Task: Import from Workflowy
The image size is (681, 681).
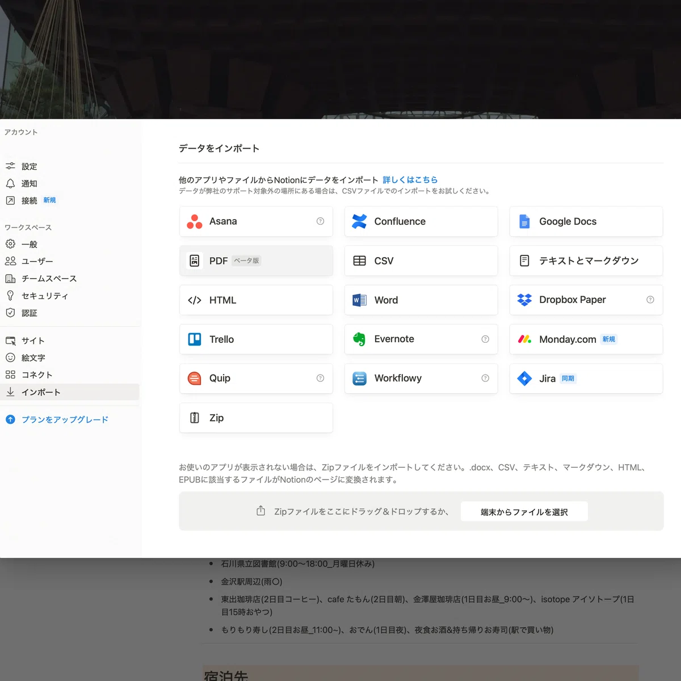Action: pyautogui.click(x=421, y=379)
